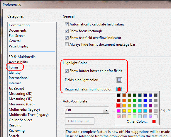
Task: Uncheck Show text field overflow indicator
Action: pyautogui.click(x=67, y=38)
